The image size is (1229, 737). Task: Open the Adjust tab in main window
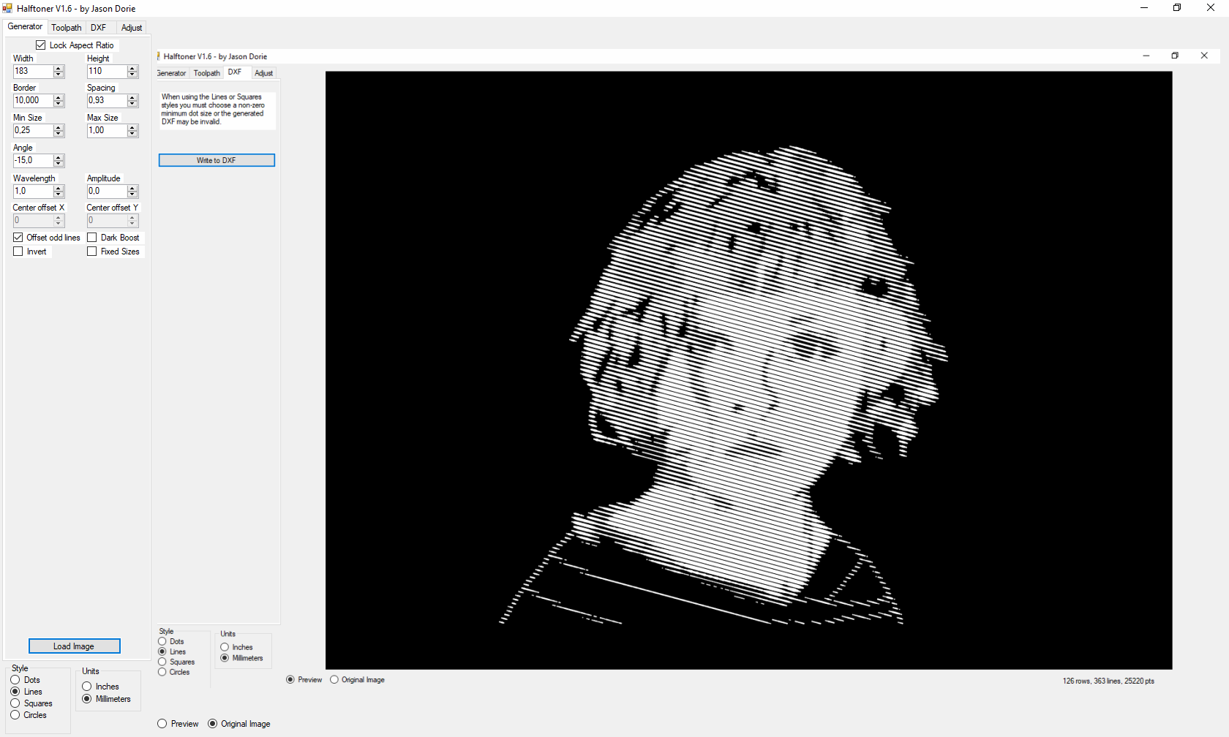click(x=132, y=28)
